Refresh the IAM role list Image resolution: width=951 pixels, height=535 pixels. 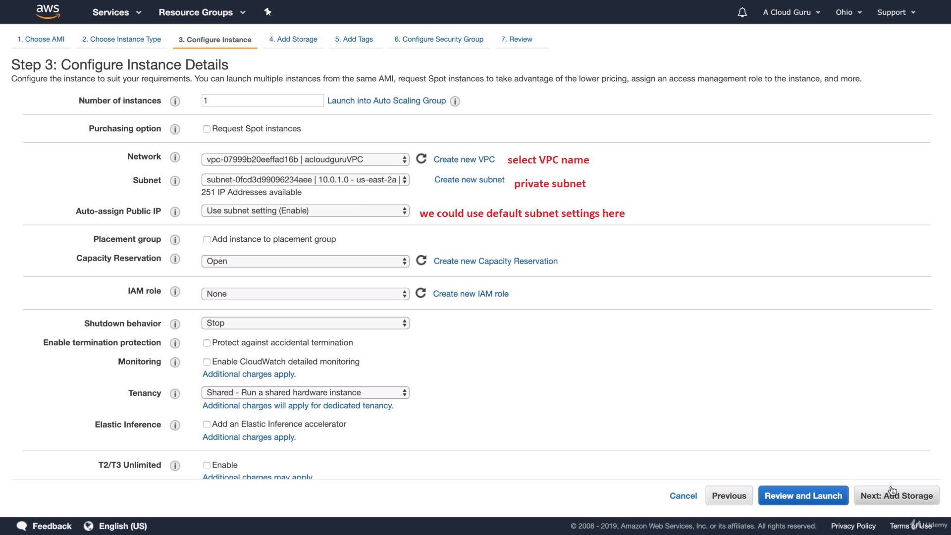tap(421, 293)
